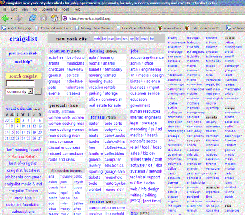The image size is (245, 215).
Task: Select the wch area tab
Action: click(x=144, y=39)
